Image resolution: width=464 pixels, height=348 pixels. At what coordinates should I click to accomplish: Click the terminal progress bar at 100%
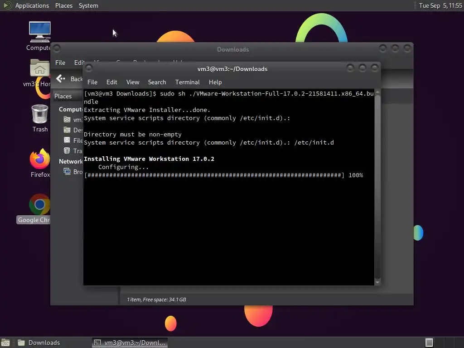click(223, 175)
